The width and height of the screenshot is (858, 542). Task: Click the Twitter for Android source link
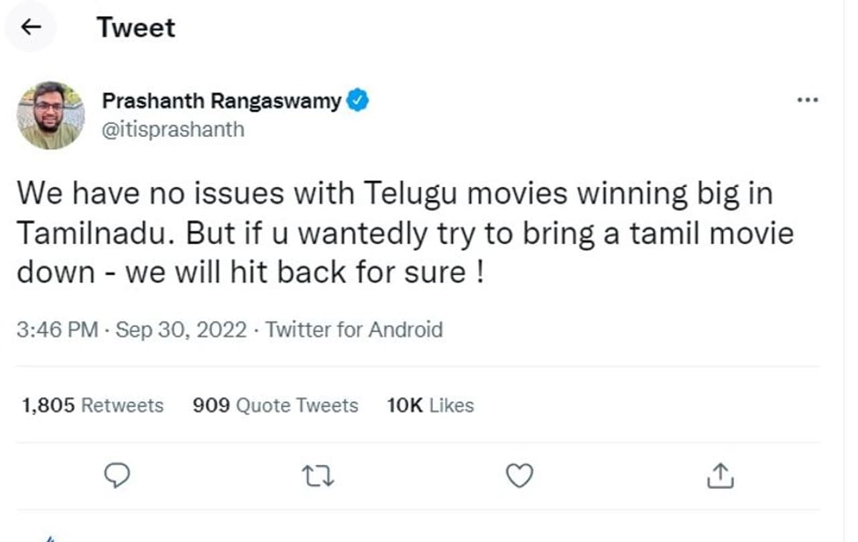coord(354,330)
